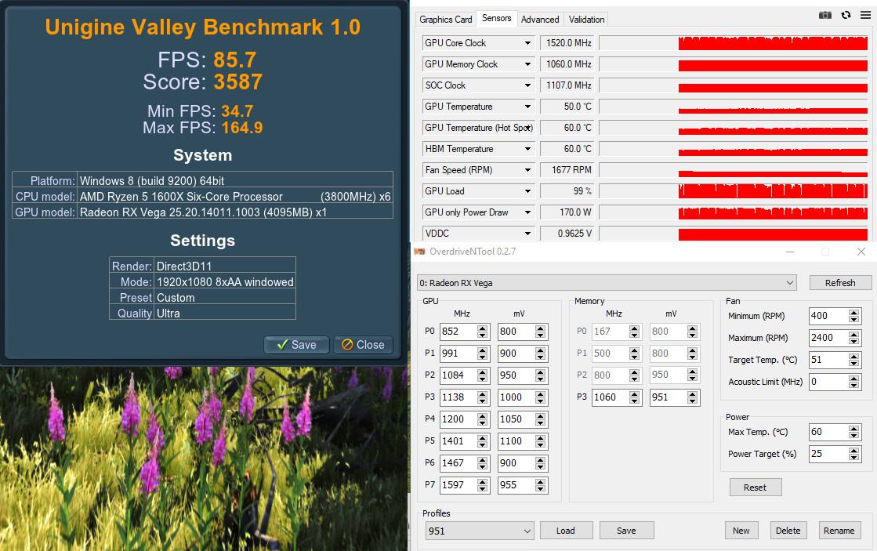Open the Radeon RX Vega adapter dropdown
The height and width of the screenshot is (551, 877).
[607, 282]
